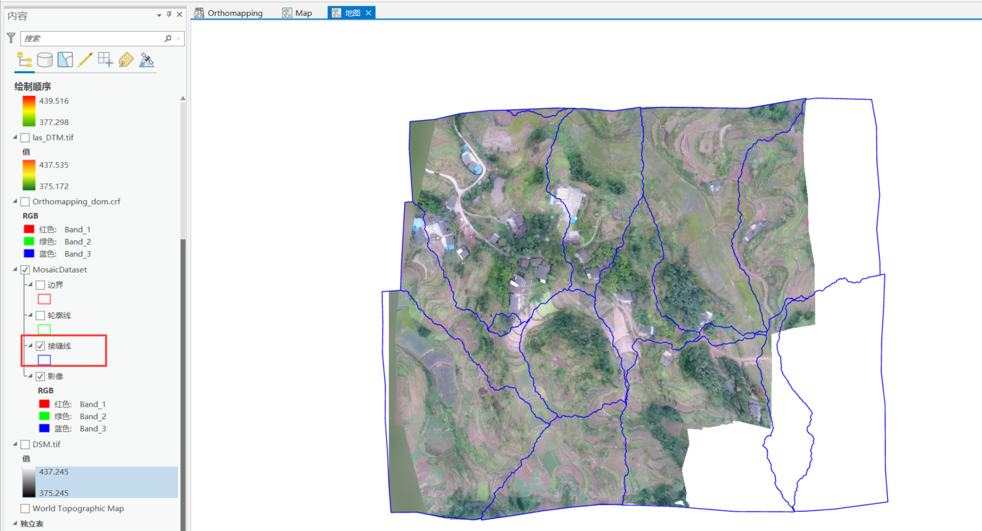Select List By Drawing Order icon
This screenshot has height=531, width=982.
pos(25,60)
